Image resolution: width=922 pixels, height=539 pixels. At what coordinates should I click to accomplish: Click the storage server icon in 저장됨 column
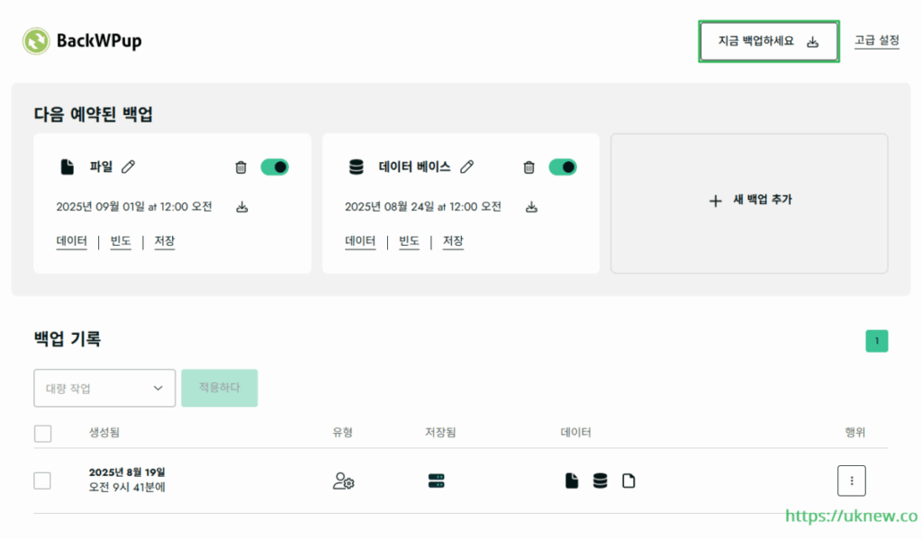pos(437,481)
